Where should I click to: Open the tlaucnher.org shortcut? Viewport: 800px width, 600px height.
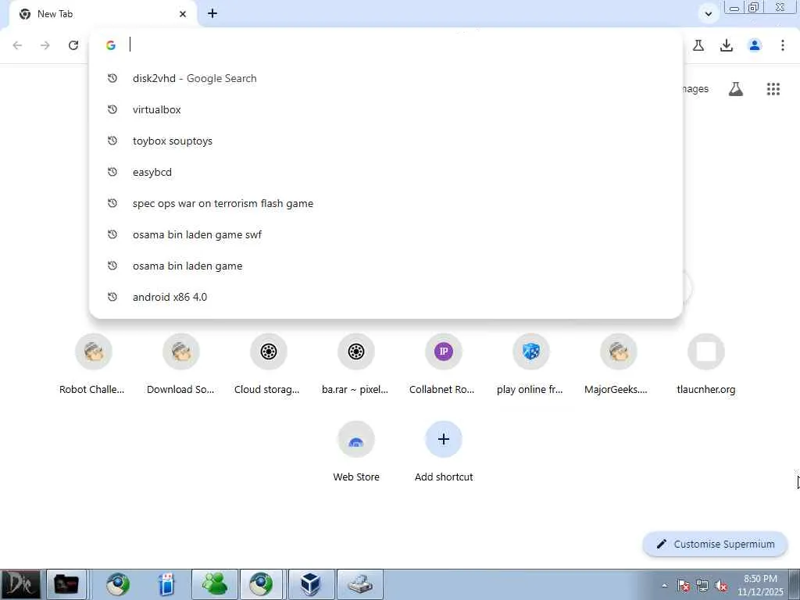pos(705,364)
